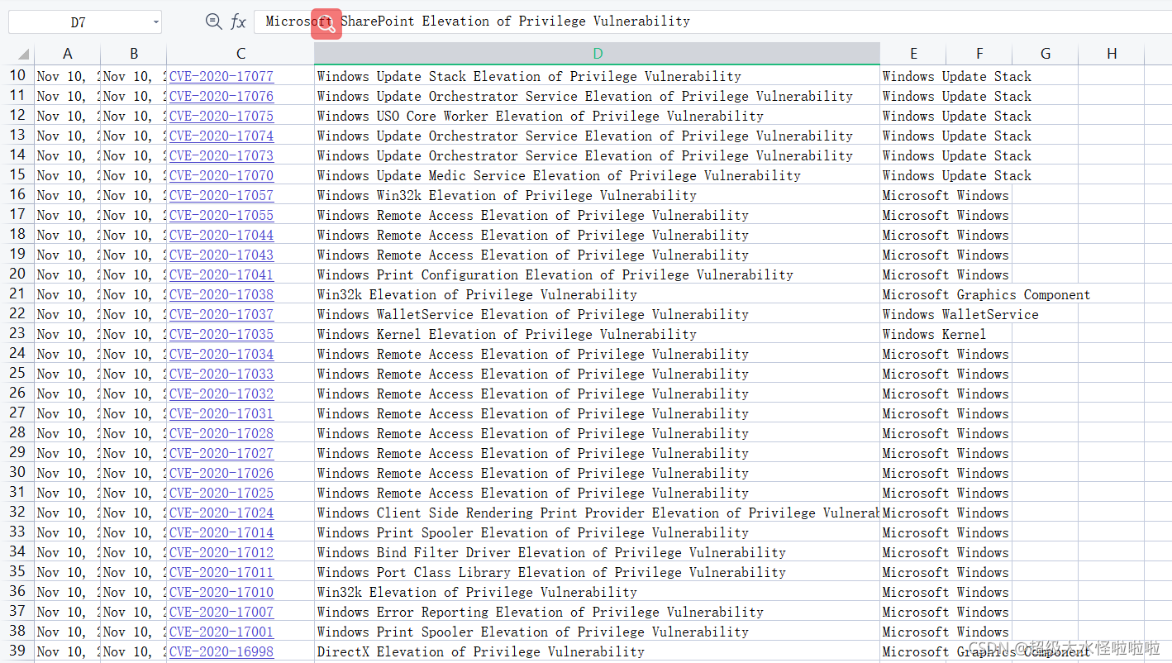Click the formula bar text field
Image resolution: width=1172 pixels, height=663 pixels.
[x=711, y=21]
